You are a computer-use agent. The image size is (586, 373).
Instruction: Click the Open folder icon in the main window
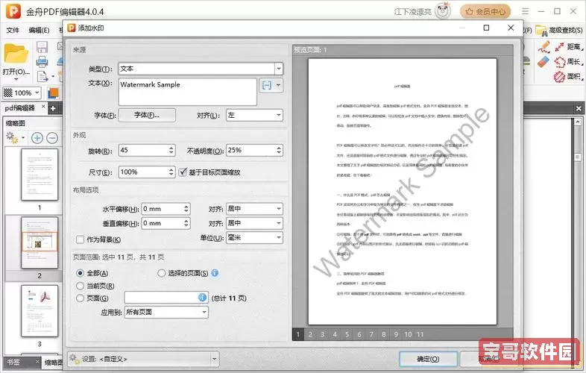pyautogui.click(x=16, y=54)
